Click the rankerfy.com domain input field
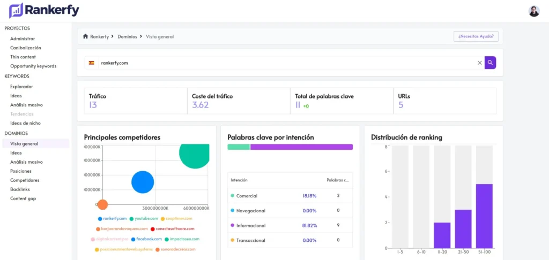The image size is (549, 260). 287,63
